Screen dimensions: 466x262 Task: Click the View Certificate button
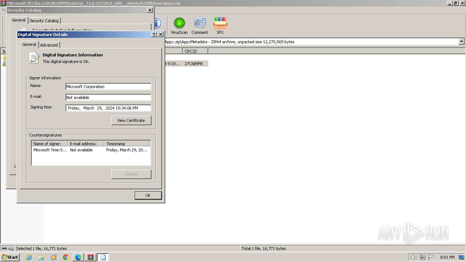point(131,120)
